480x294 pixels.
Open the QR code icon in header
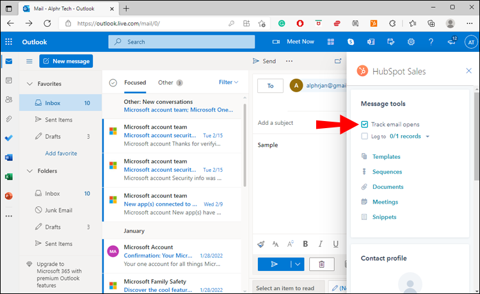[331, 42]
